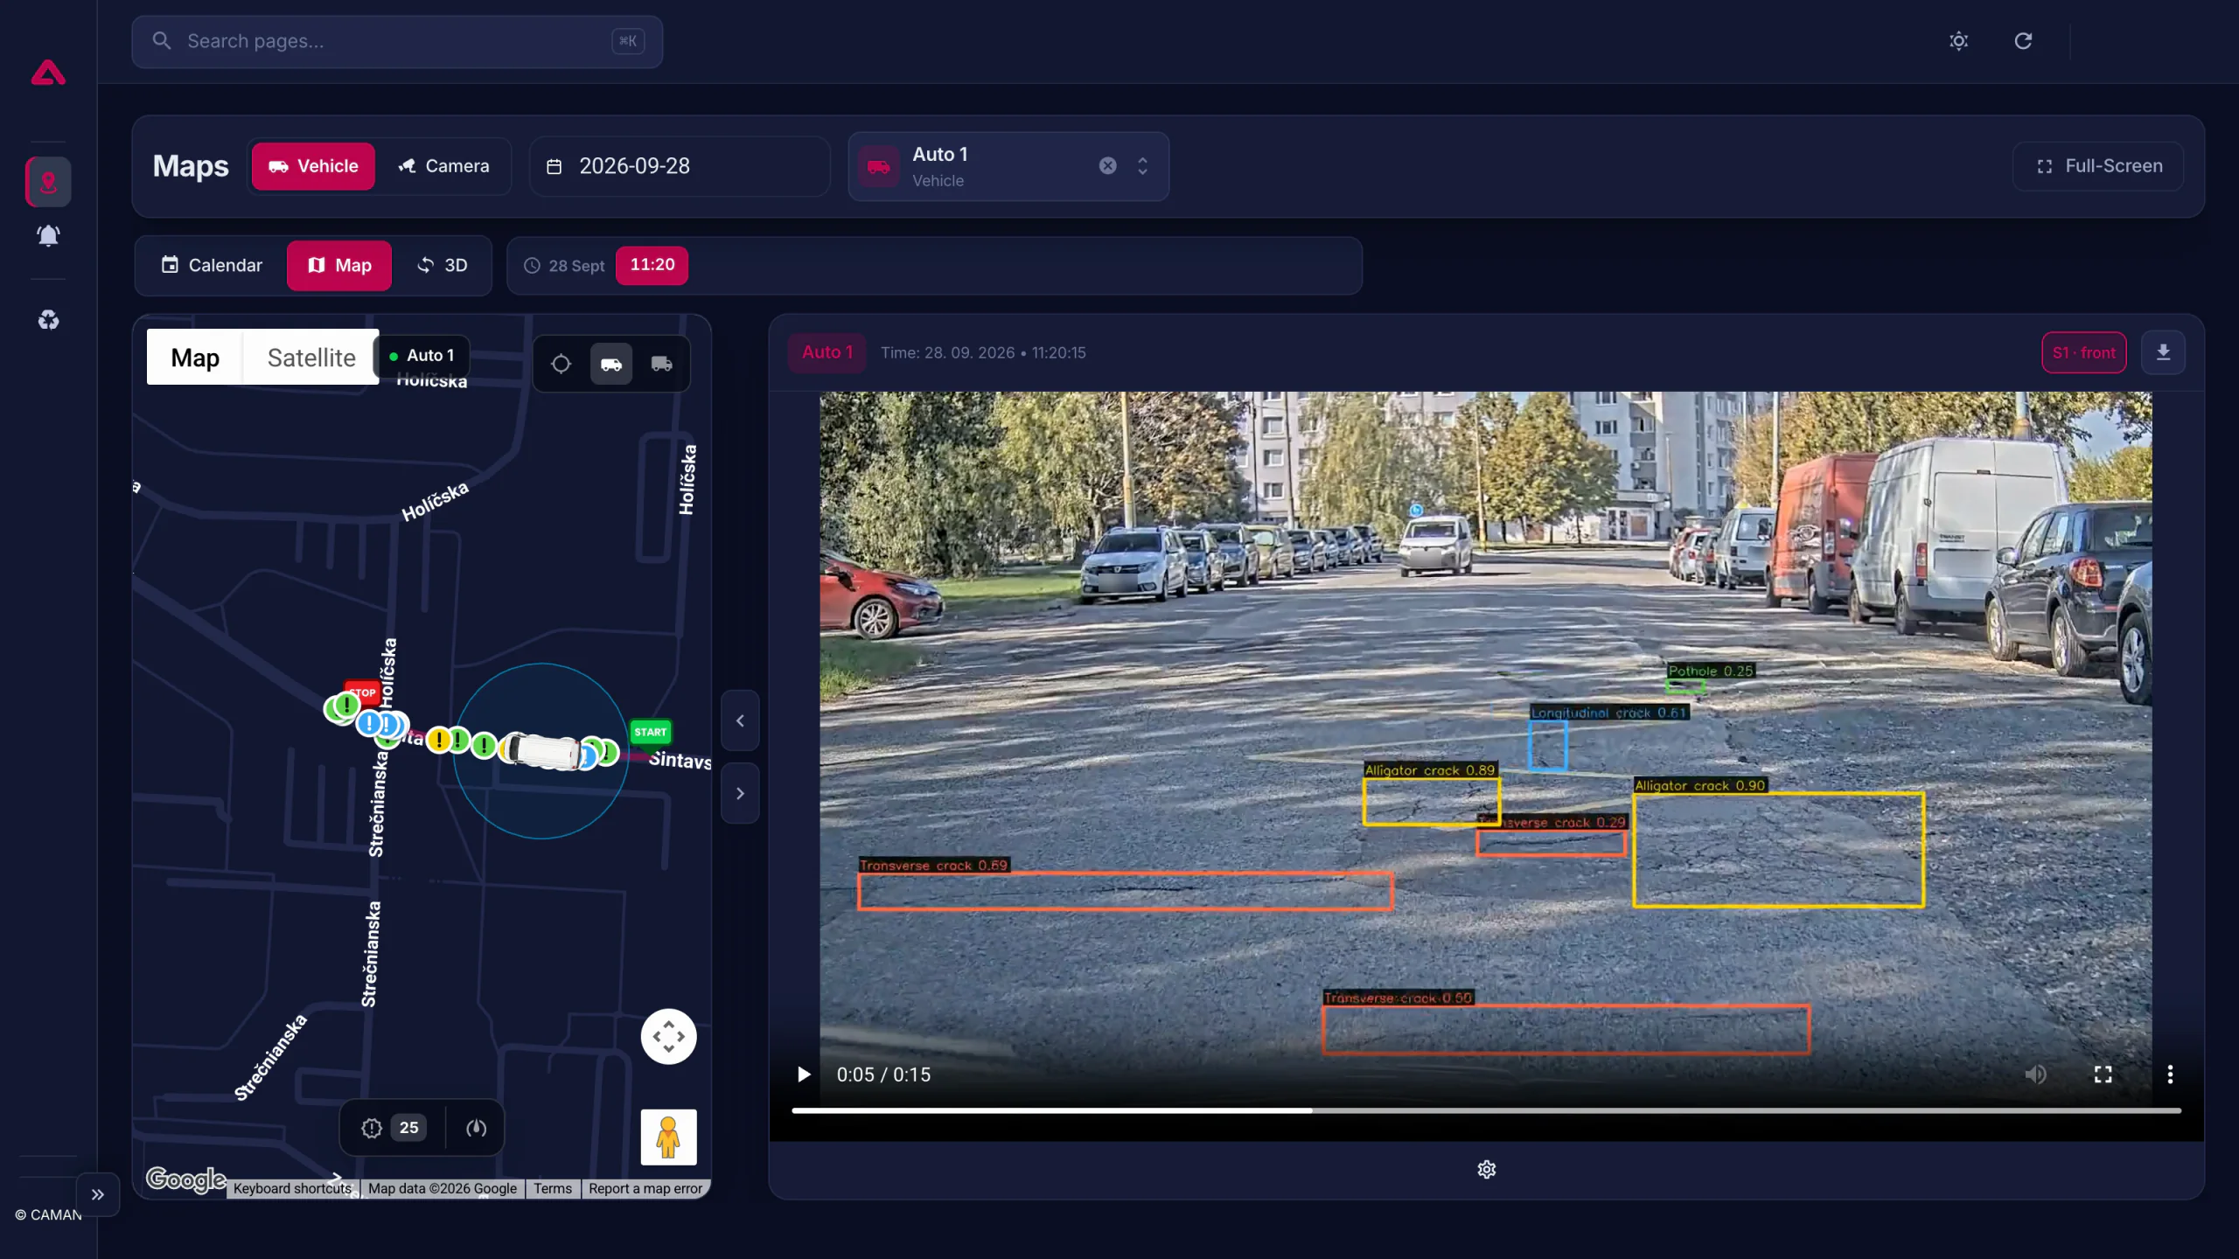Click the video volume icon
Image resolution: width=2239 pixels, height=1259 pixels.
point(2036,1075)
